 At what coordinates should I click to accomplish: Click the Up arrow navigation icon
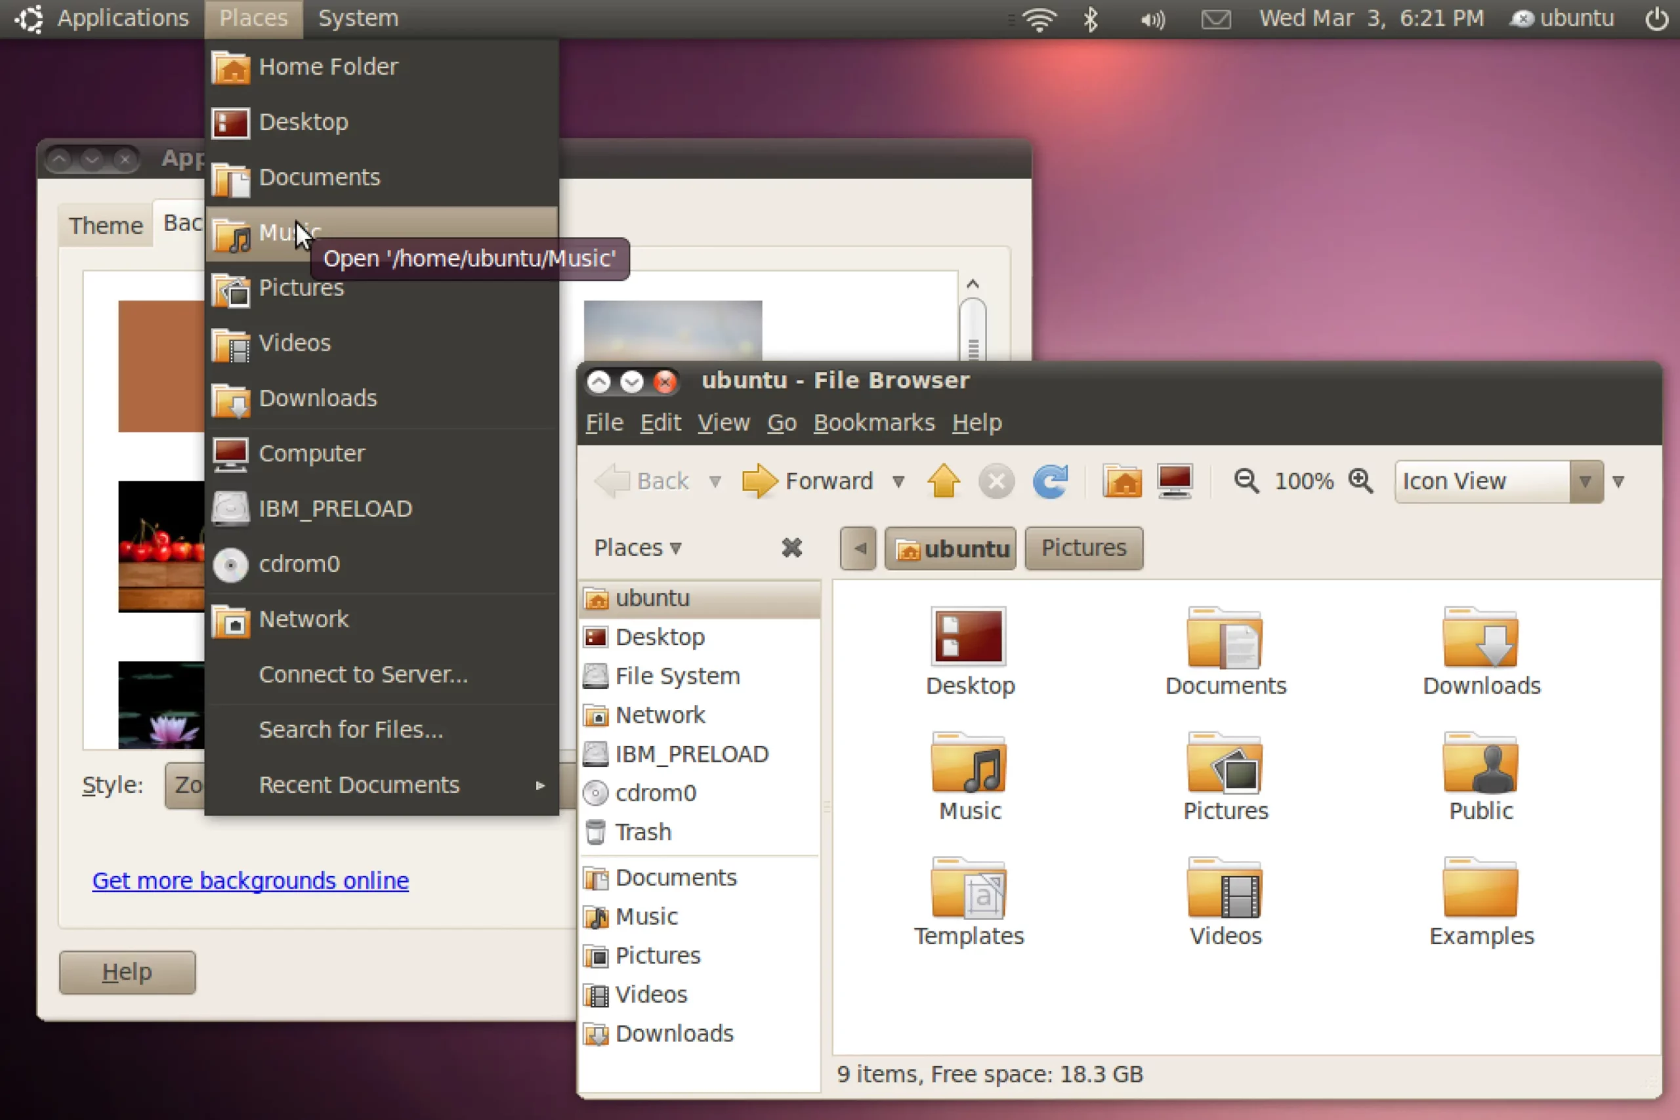pos(944,481)
